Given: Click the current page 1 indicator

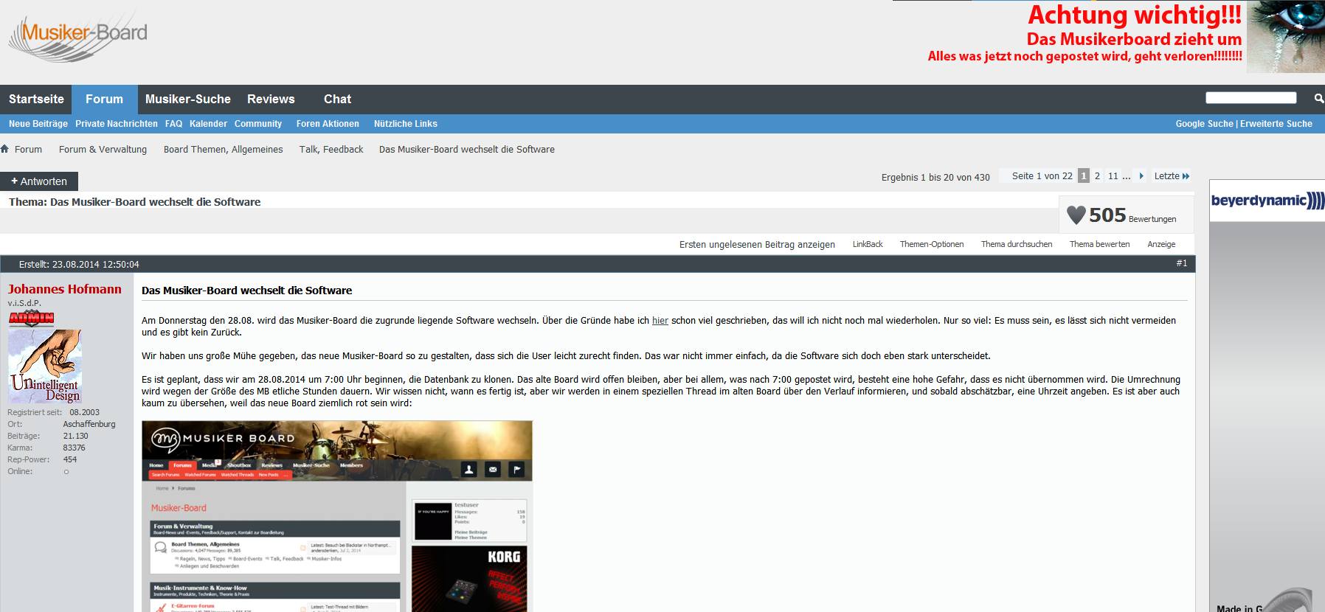Looking at the screenshot, I should (x=1084, y=175).
